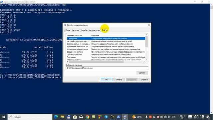This screenshot has width=213, height=120.
Task: Open the floppy disk app on taskbar
Action: coord(69,117)
